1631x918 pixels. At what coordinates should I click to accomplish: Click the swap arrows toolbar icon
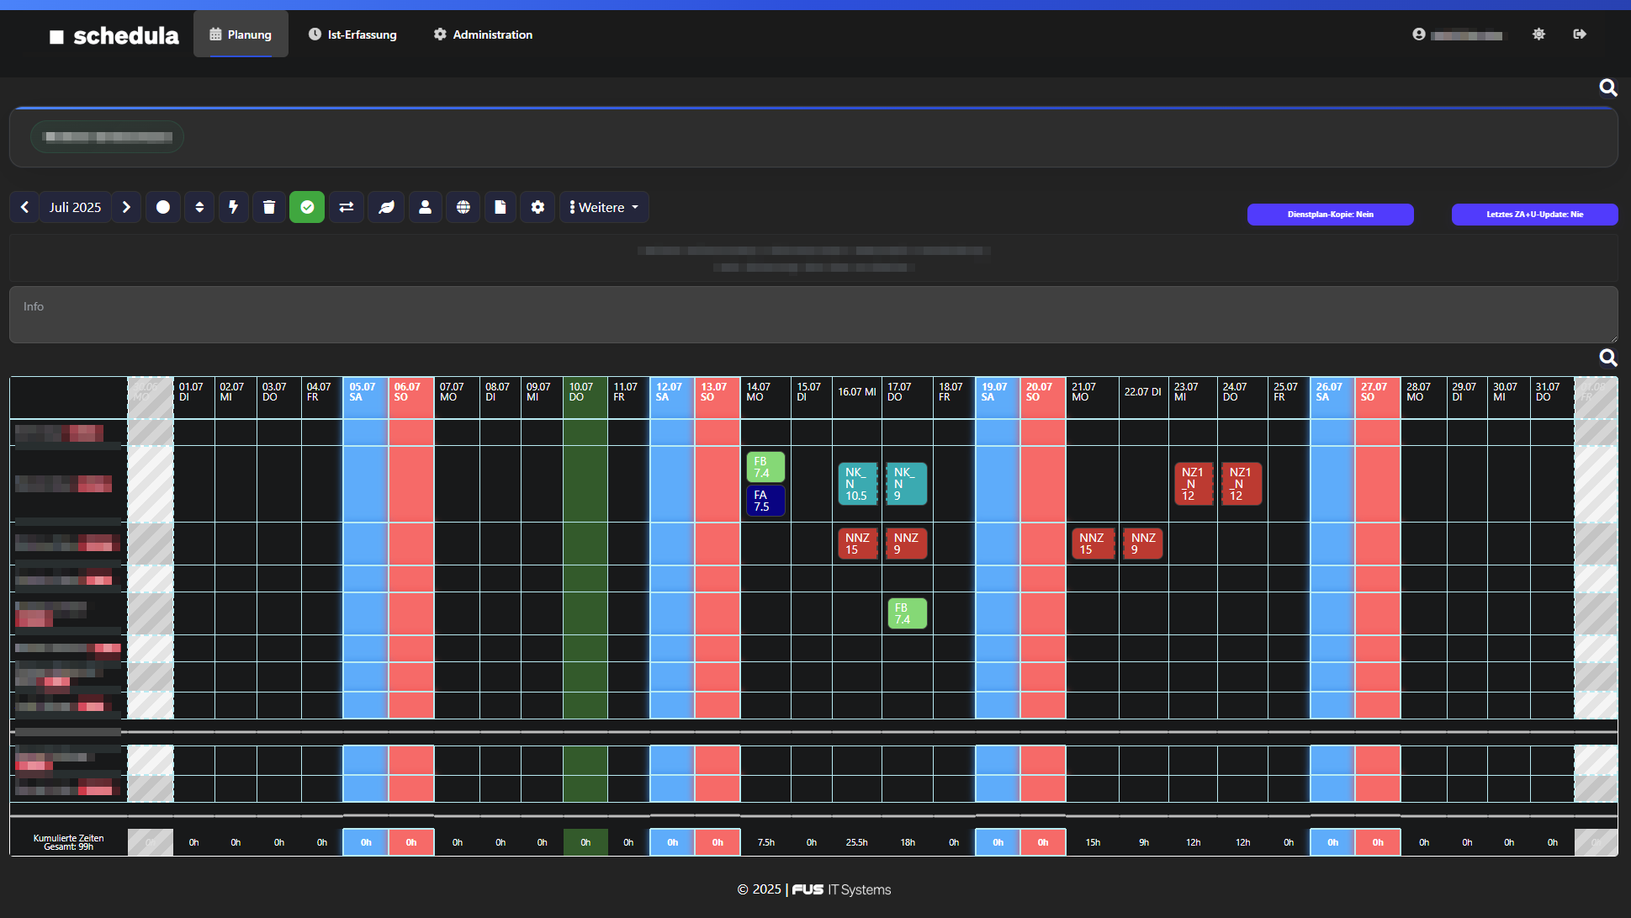346,207
